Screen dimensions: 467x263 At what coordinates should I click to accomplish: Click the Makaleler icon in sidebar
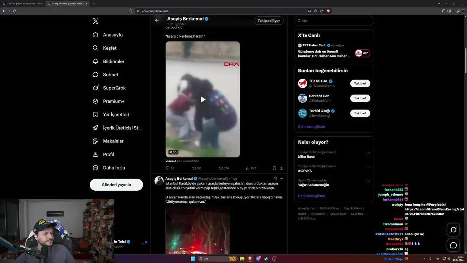pos(96,141)
